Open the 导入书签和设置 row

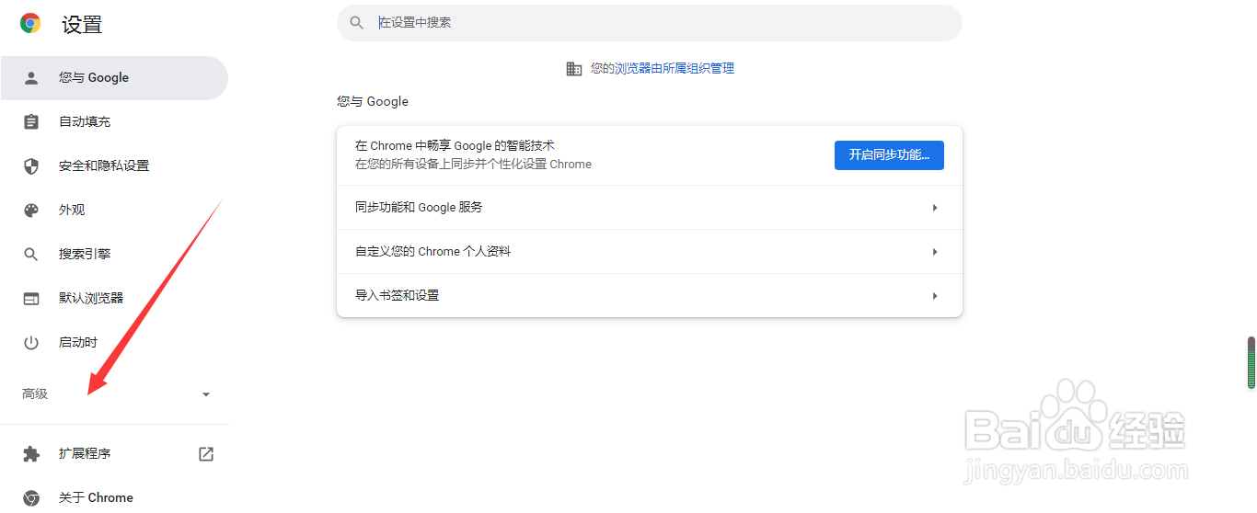(650, 296)
